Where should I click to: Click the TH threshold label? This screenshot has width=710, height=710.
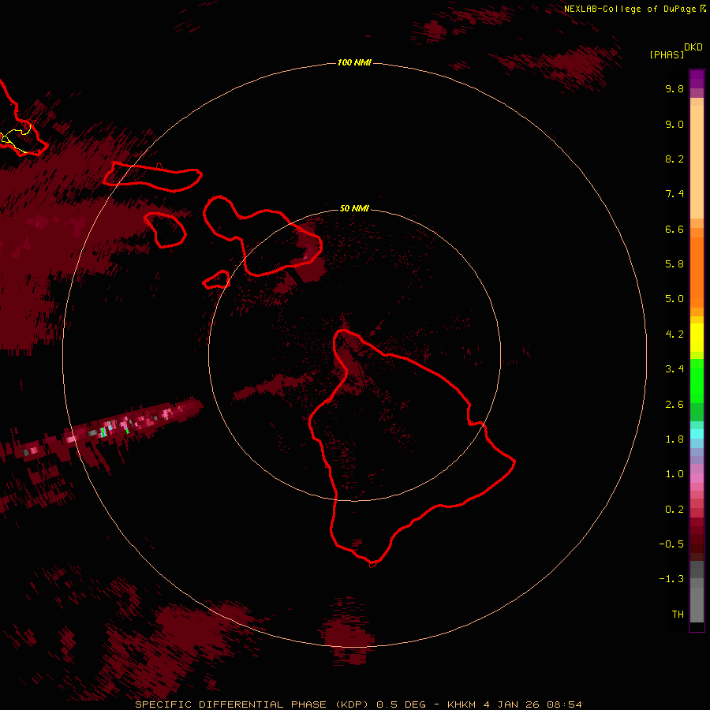tap(678, 615)
